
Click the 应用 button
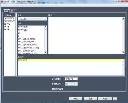pyautogui.click(x=90, y=98)
